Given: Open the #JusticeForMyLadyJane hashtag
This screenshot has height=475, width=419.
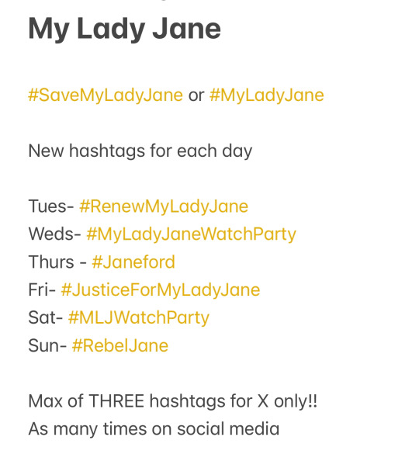Looking at the screenshot, I should [161, 290].
